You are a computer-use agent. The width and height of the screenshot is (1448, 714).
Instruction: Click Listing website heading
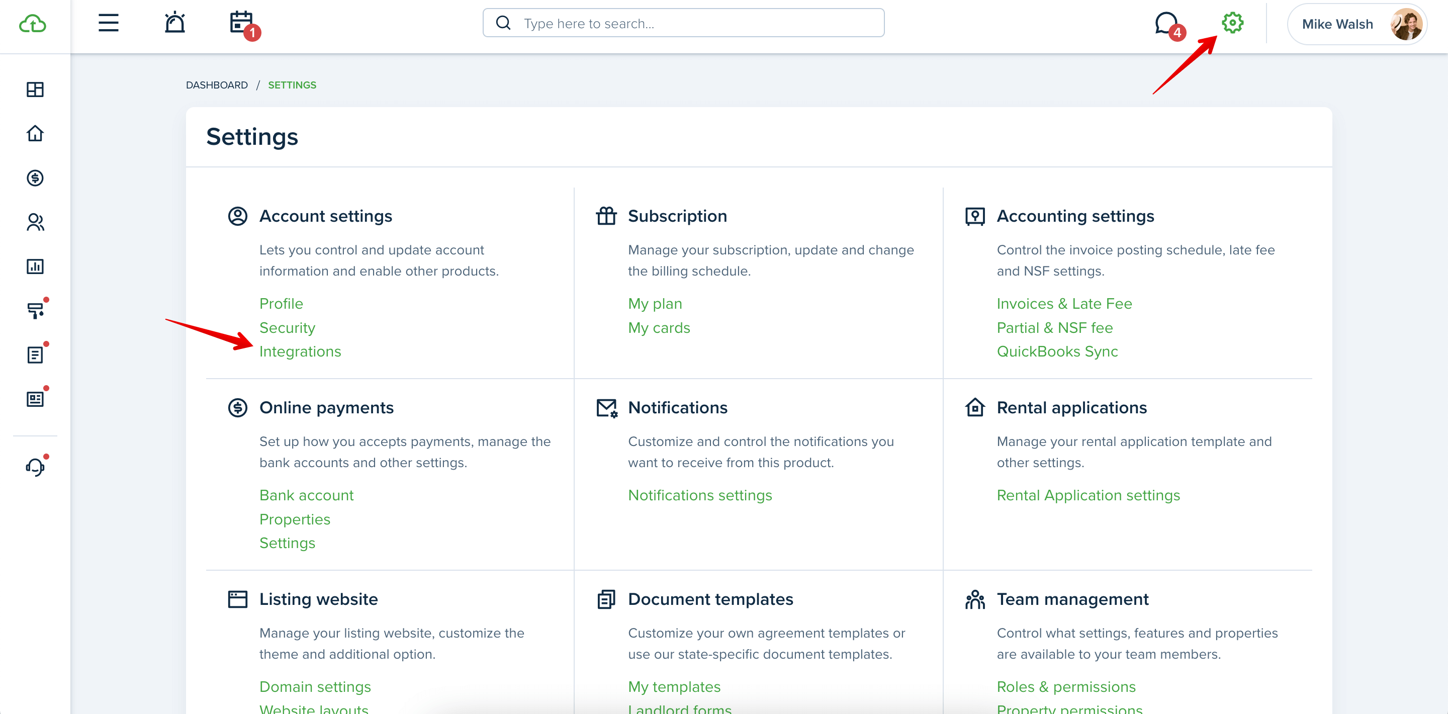pyautogui.click(x=318, y=599)
